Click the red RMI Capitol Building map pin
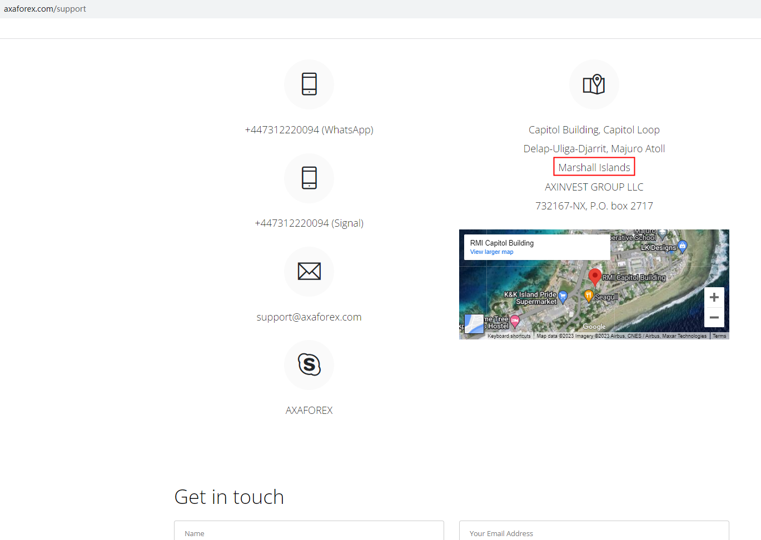 click(x=595, y=277)
